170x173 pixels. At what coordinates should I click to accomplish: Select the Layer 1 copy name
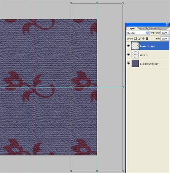pos(147,46)
